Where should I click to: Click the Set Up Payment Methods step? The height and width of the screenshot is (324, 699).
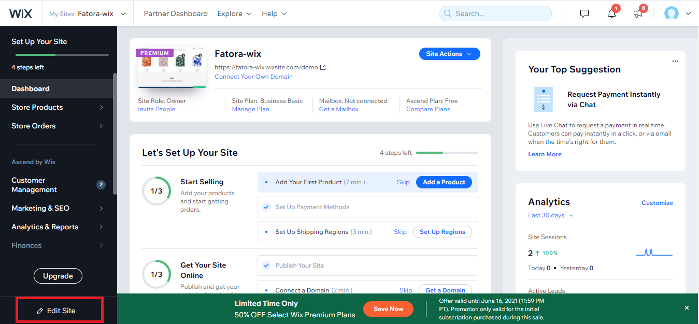[x=368, y=207]
